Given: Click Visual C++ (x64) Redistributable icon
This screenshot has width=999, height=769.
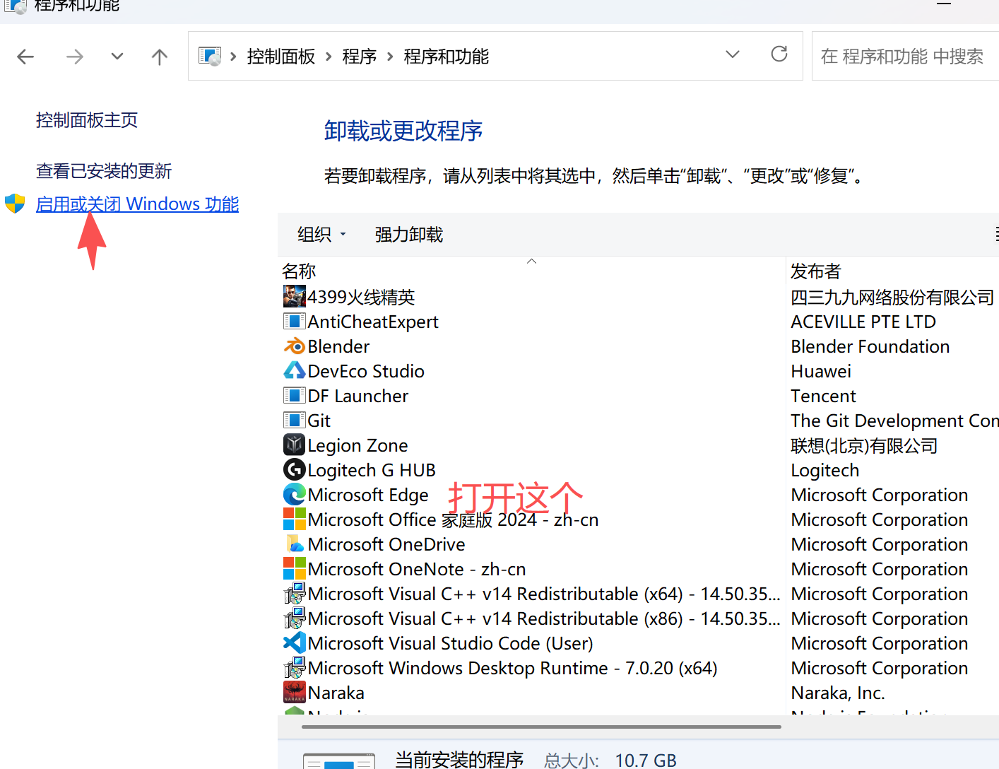Looking at the screenshot, I should [295, 593].
